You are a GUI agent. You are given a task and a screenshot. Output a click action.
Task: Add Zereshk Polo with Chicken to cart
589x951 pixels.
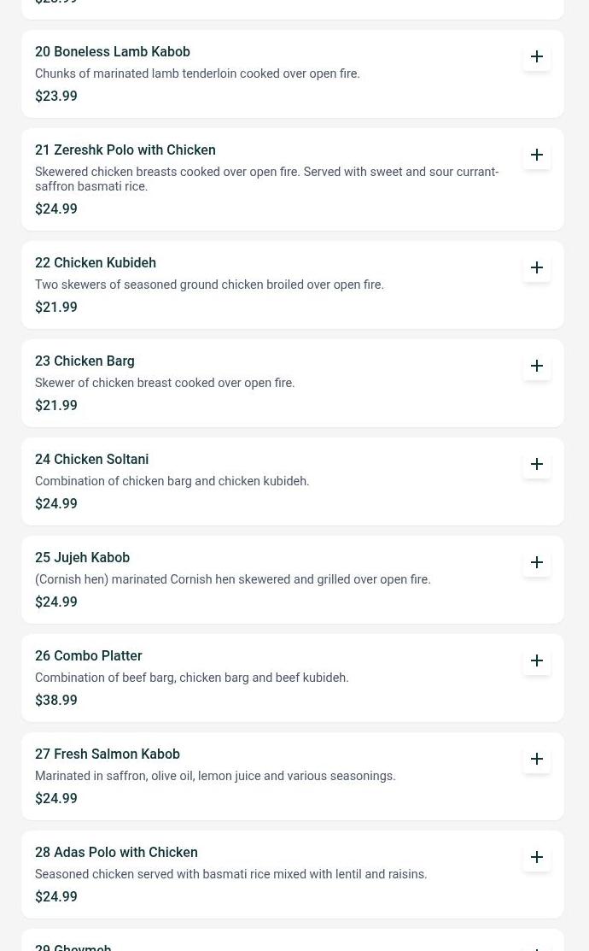coord(537,155)
